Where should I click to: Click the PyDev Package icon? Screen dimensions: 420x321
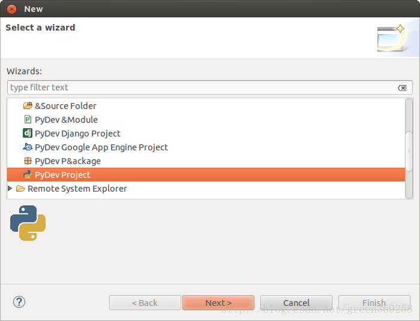pos(28,160)
